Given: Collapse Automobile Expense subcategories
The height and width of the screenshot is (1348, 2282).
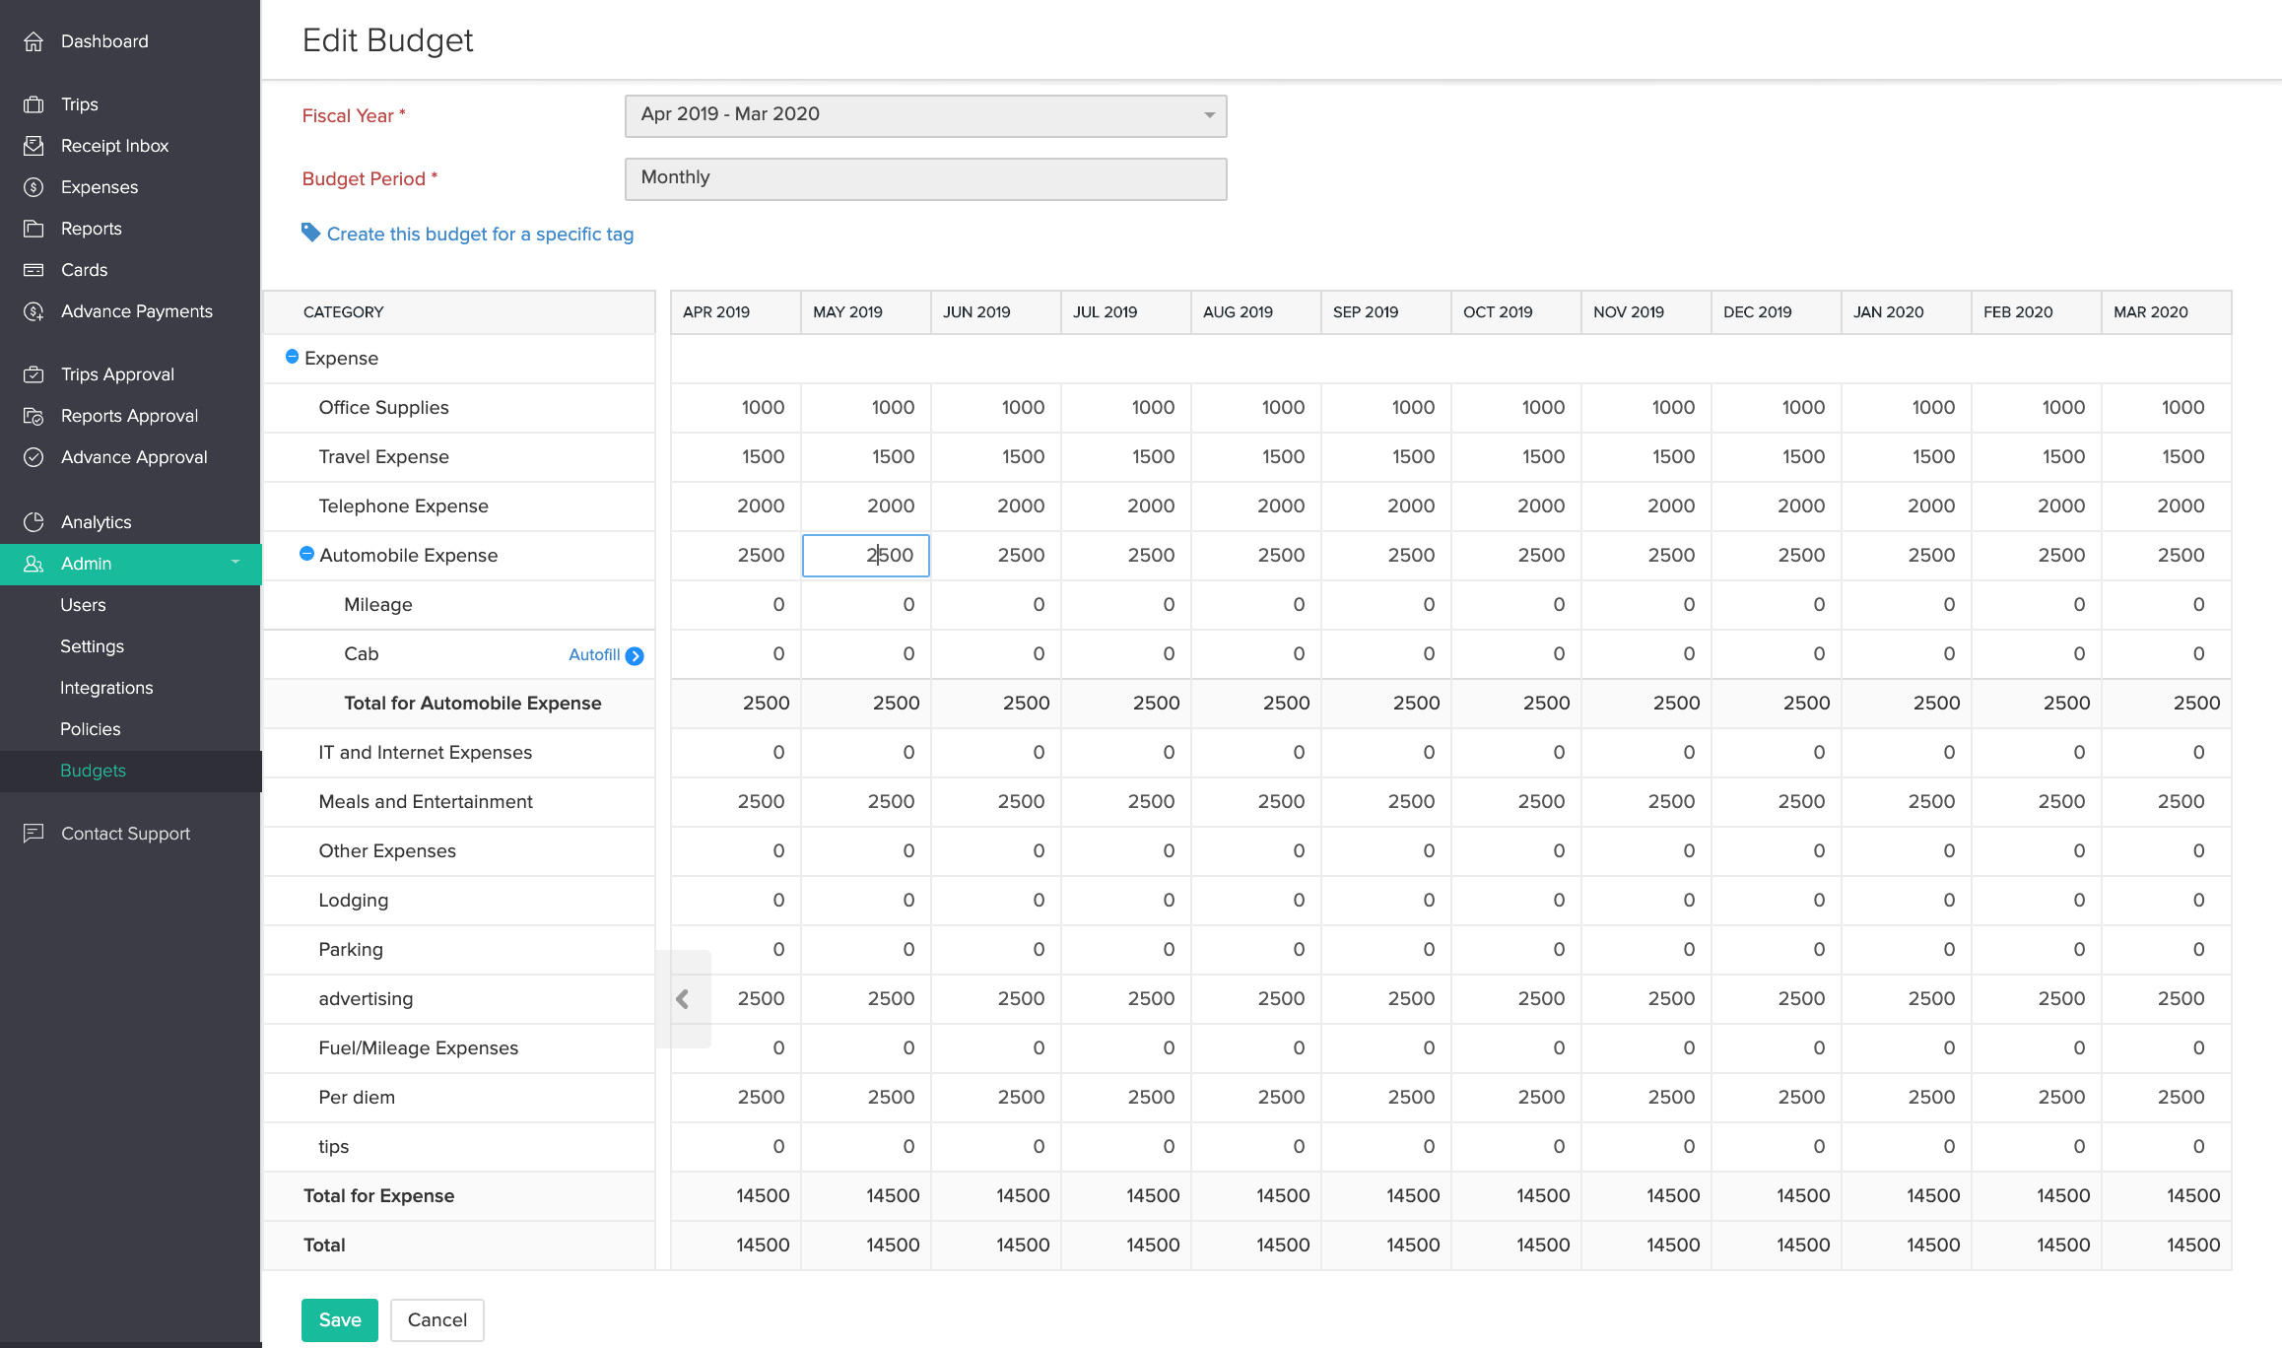Looking at the screenshot, I should point(306,554).
